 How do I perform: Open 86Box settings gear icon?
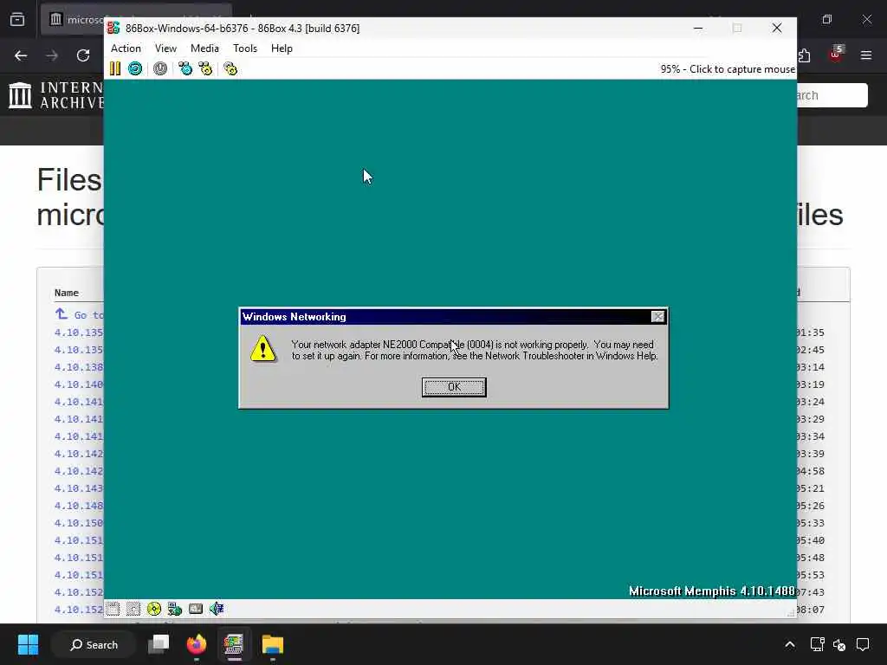230,69
